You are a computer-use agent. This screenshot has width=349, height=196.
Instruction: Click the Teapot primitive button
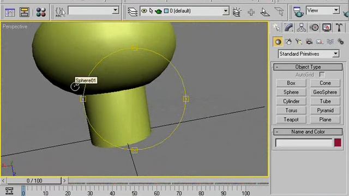click(x=291, y=120)
